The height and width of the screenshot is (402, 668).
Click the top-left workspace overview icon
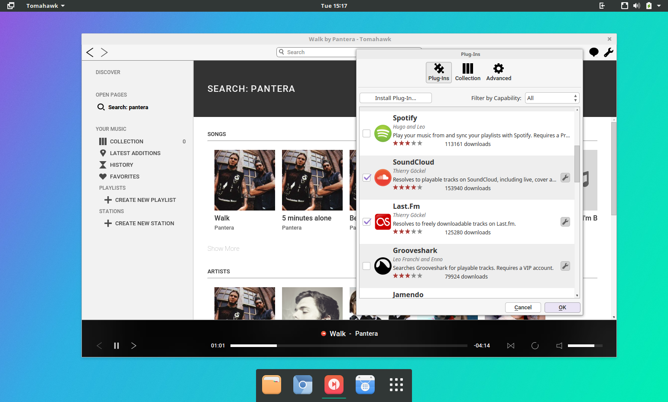click(11, 6)
